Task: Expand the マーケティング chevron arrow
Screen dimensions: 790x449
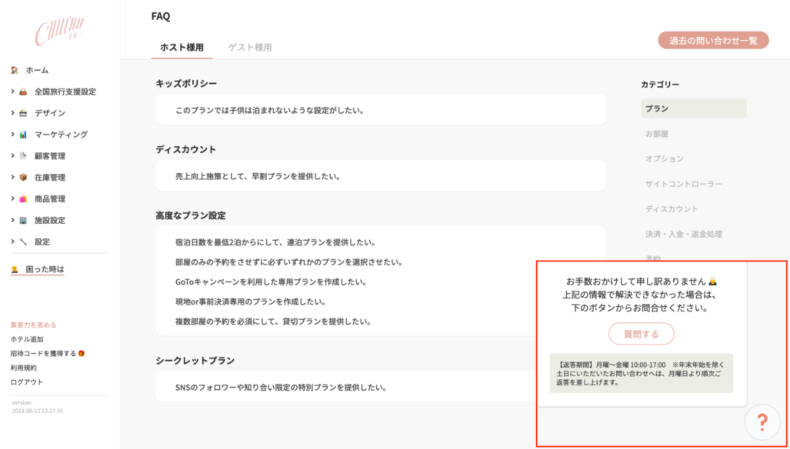Action: 13,134
